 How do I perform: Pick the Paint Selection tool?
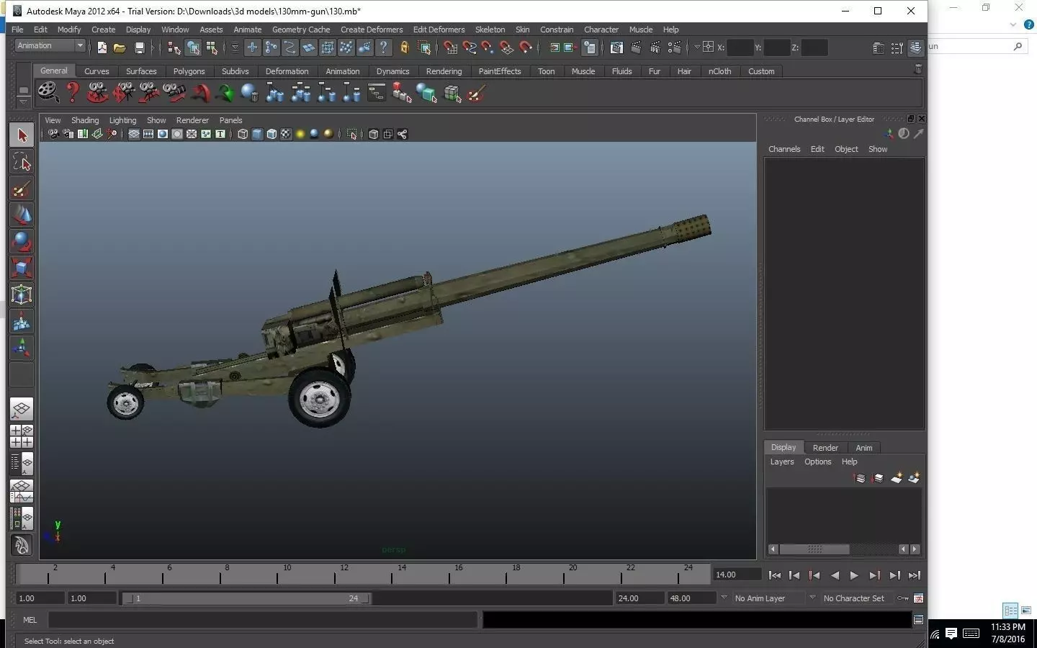pyautogui.click(x=22, y=189)
